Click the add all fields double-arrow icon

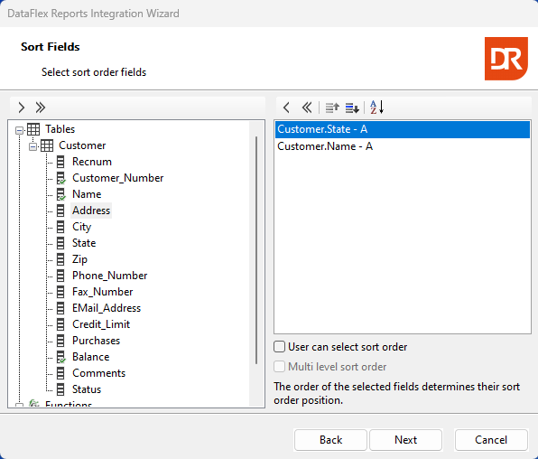40,108
